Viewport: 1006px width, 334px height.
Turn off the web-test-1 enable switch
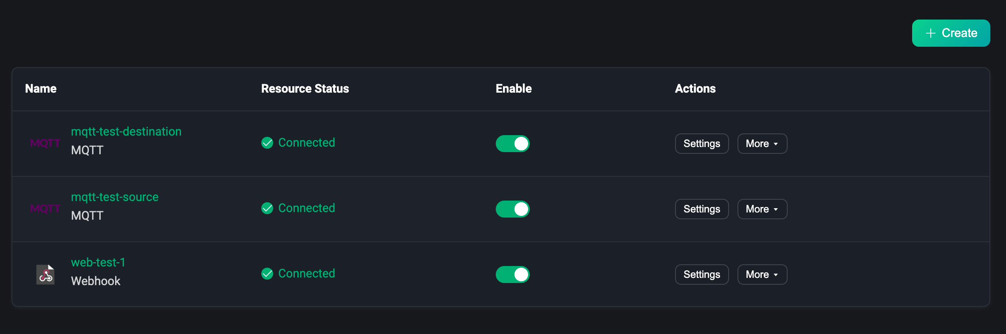(x=512, y=275)
